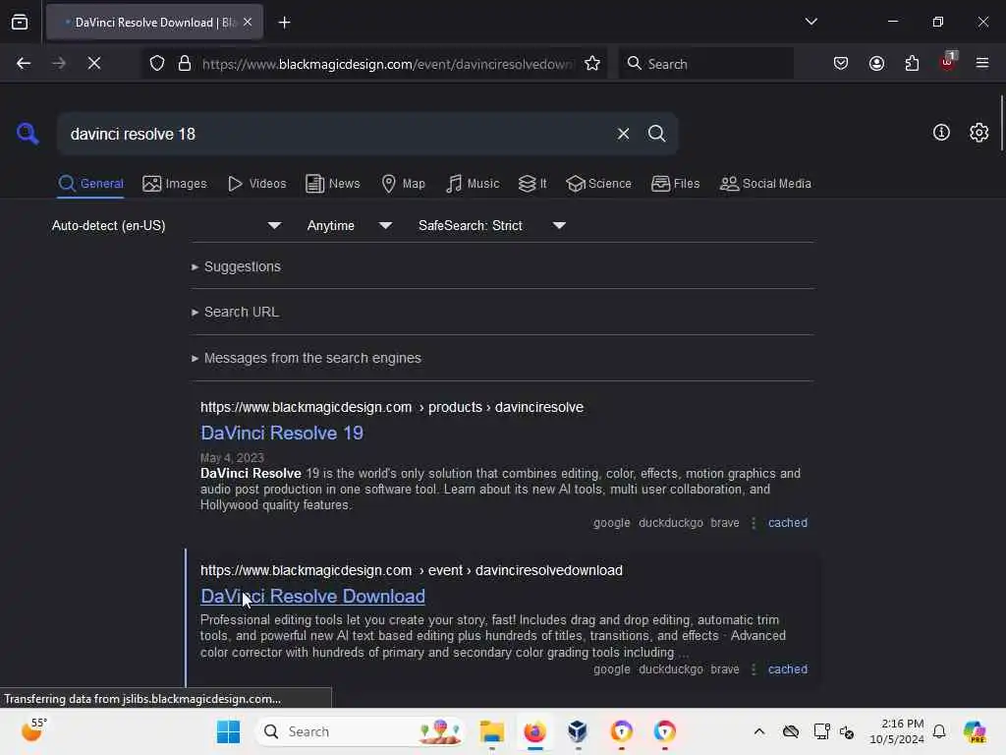The width and height of the screenshot is (1006, 755).
Task: Open the Firefox hamburger menu
Action: click(982, 63)
